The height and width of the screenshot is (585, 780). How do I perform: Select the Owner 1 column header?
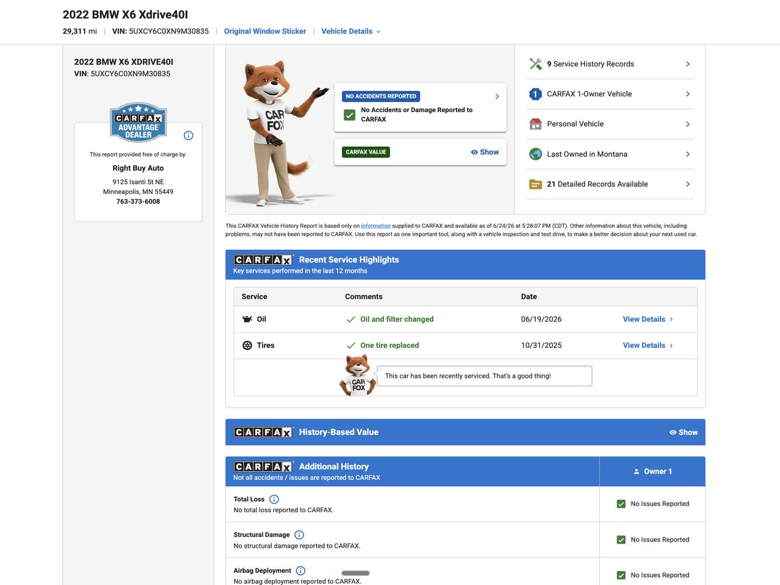click(653, 472)
